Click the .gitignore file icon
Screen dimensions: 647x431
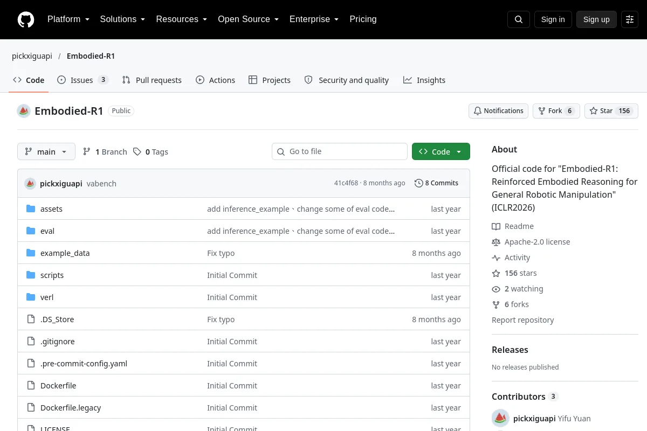pyautogui.click(x=31, y=342)
